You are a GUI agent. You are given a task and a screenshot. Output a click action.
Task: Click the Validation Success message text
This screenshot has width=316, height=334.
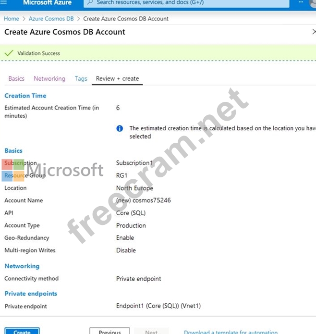click(39, 53)
